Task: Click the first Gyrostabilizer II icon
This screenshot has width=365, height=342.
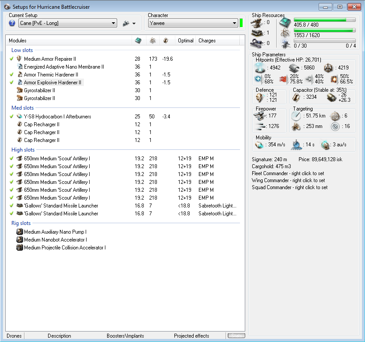Action: pyautogui.click(x=20, y=90)
